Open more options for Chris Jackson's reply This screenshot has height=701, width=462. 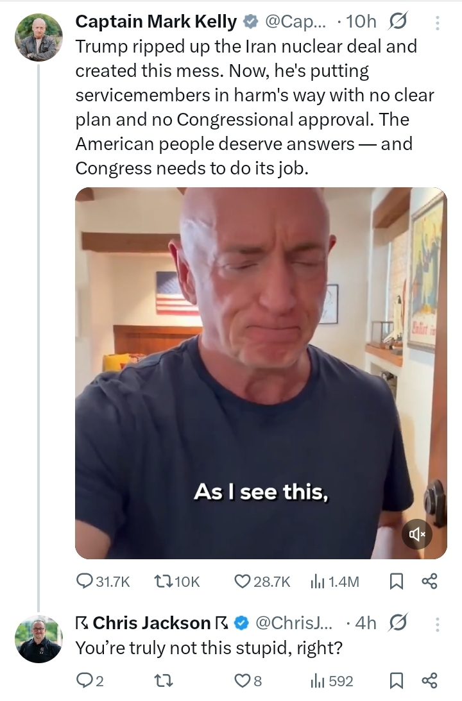[x=438, y=623]
